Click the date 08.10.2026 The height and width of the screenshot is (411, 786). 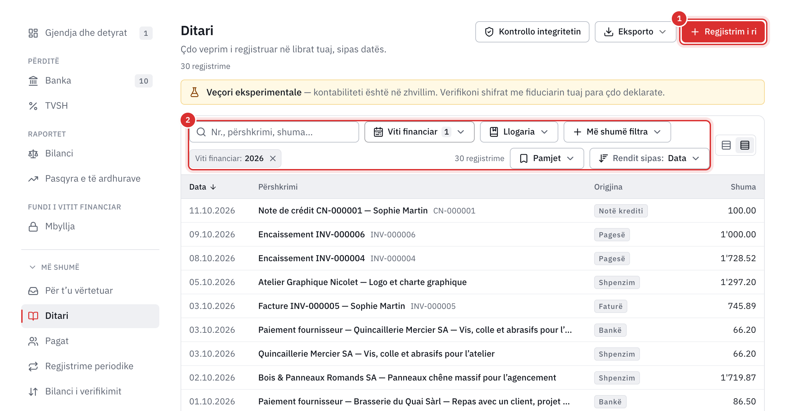click(212, 258)
